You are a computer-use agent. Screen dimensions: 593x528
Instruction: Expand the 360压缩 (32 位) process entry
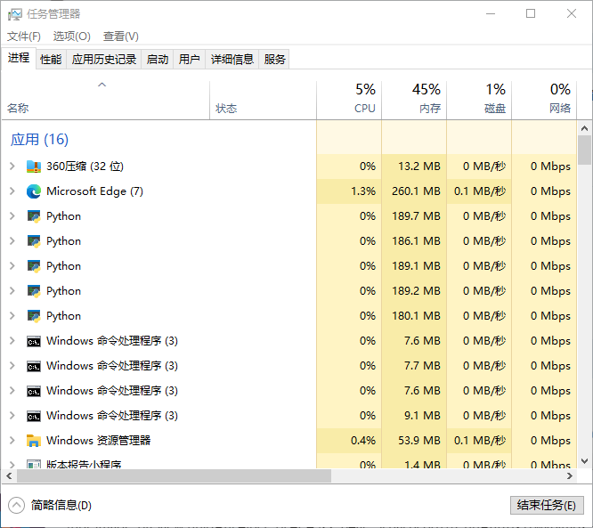12,167
